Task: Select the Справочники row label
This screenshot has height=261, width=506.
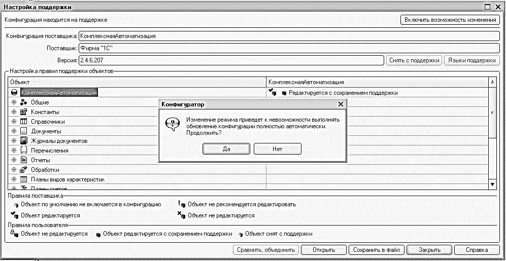Action: [48, 122]
